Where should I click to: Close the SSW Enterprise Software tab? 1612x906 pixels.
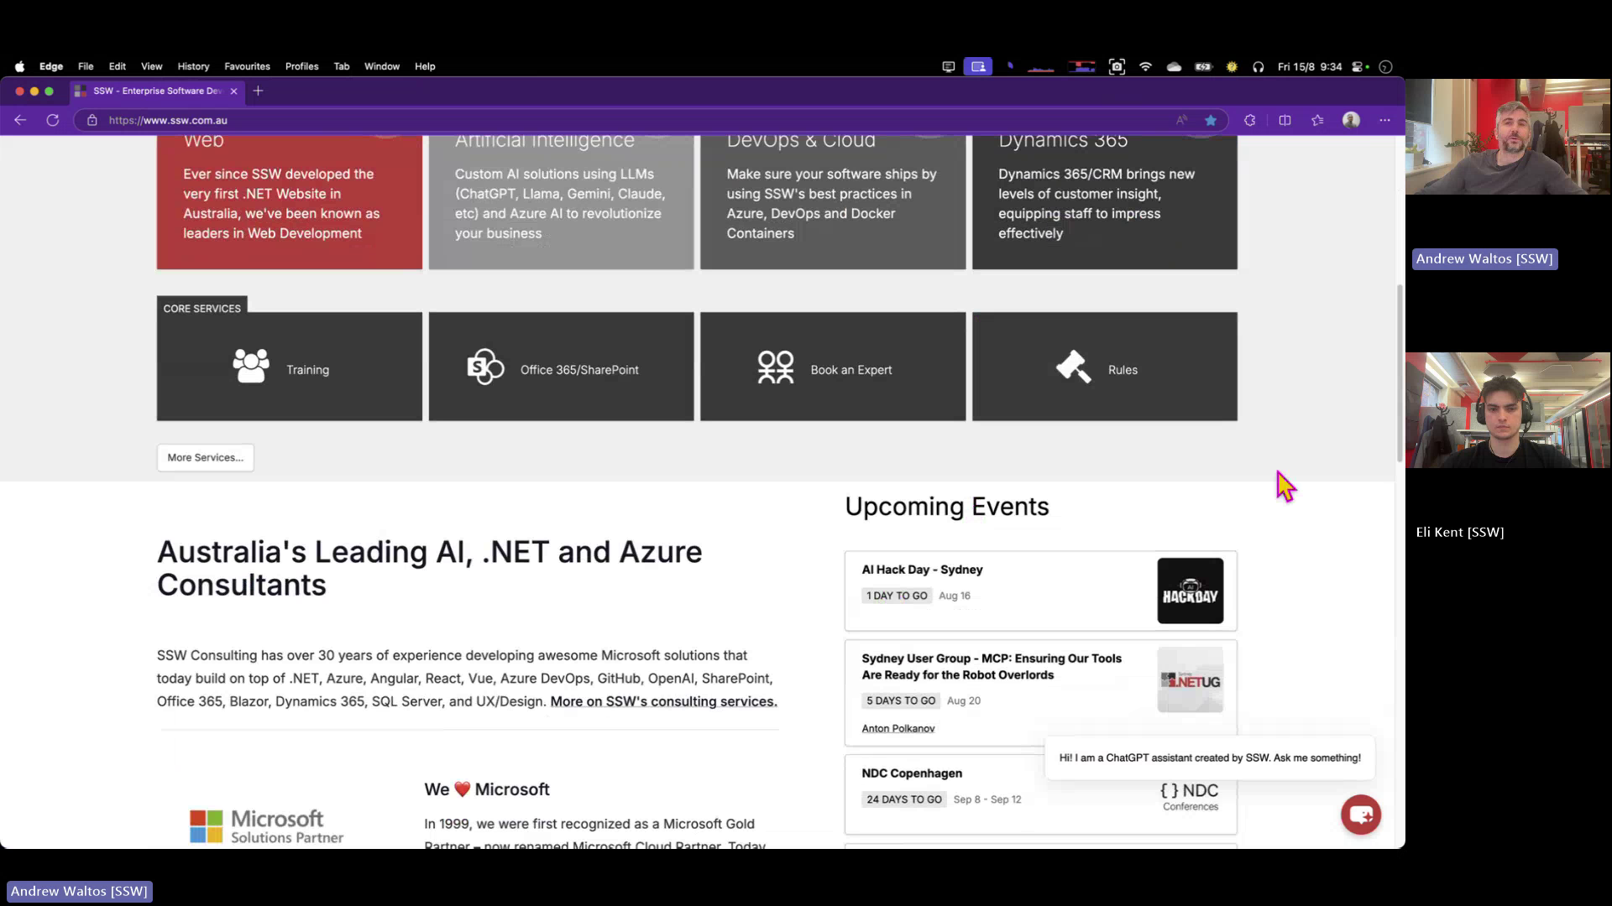coord(233,91)
